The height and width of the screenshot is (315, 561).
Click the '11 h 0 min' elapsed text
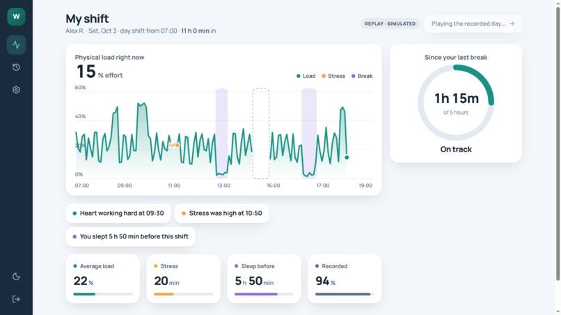tap(195, 31)
